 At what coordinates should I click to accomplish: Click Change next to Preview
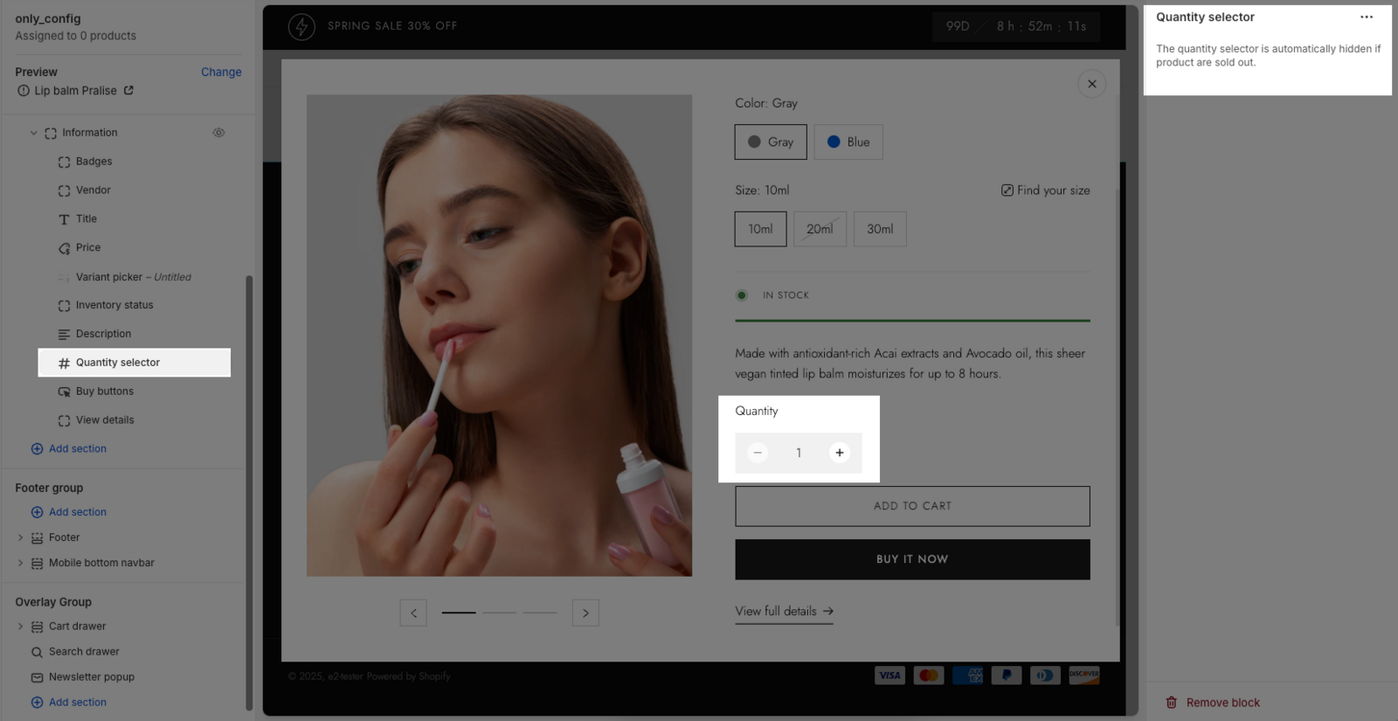pos(221,73)
